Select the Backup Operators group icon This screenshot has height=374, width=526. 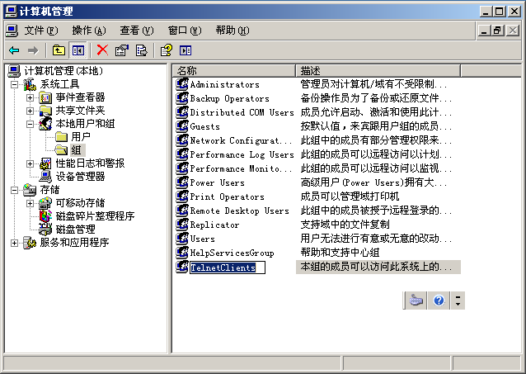click(x=182, y=98)
